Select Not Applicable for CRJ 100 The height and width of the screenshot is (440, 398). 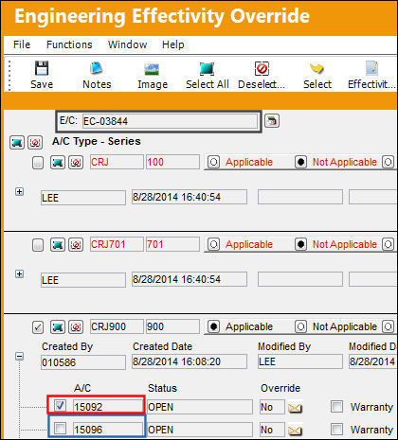300,162
